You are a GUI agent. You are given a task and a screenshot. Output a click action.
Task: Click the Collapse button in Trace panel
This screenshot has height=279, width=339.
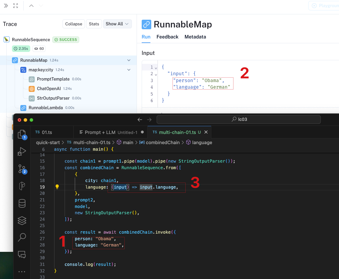click(x=74, y=24)
